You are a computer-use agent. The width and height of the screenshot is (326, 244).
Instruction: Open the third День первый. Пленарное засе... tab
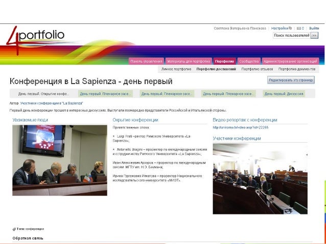coord(228,94)
